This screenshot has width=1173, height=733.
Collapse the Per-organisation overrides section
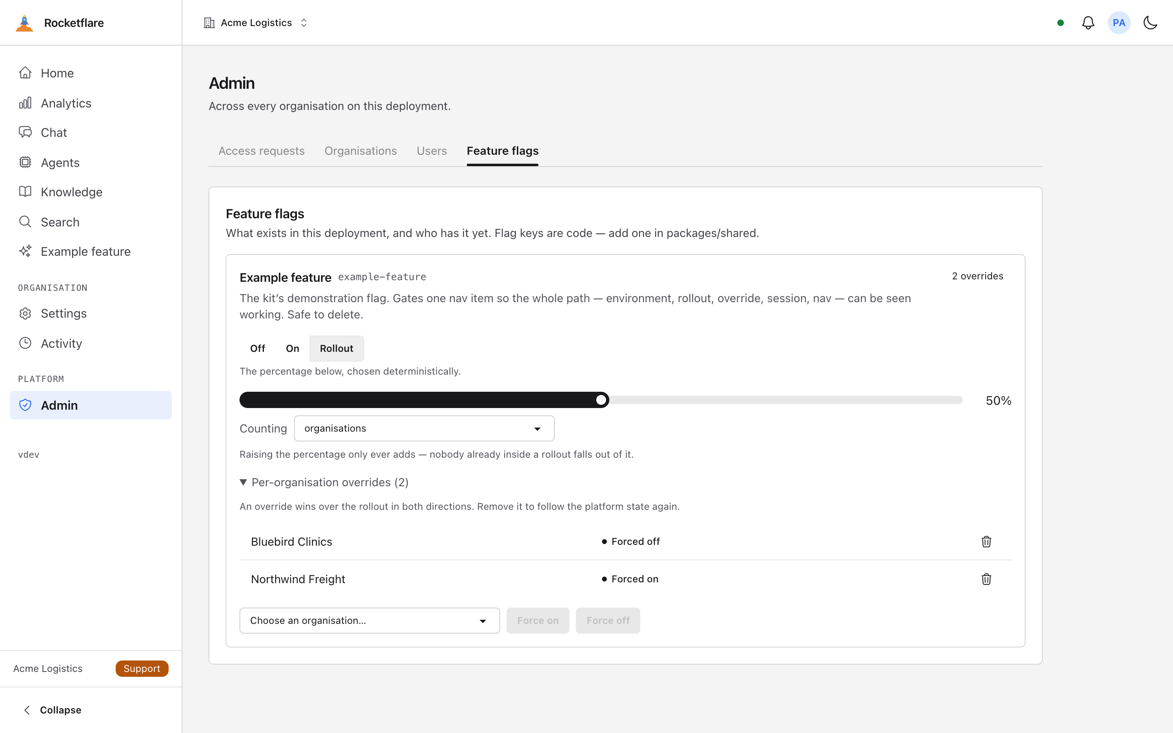coord(324,483)
